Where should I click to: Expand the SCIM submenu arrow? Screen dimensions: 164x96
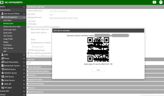tap(24, 55)
